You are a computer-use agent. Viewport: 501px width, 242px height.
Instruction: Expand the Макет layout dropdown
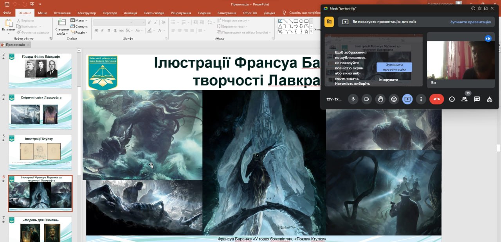[x=80, y=20]
